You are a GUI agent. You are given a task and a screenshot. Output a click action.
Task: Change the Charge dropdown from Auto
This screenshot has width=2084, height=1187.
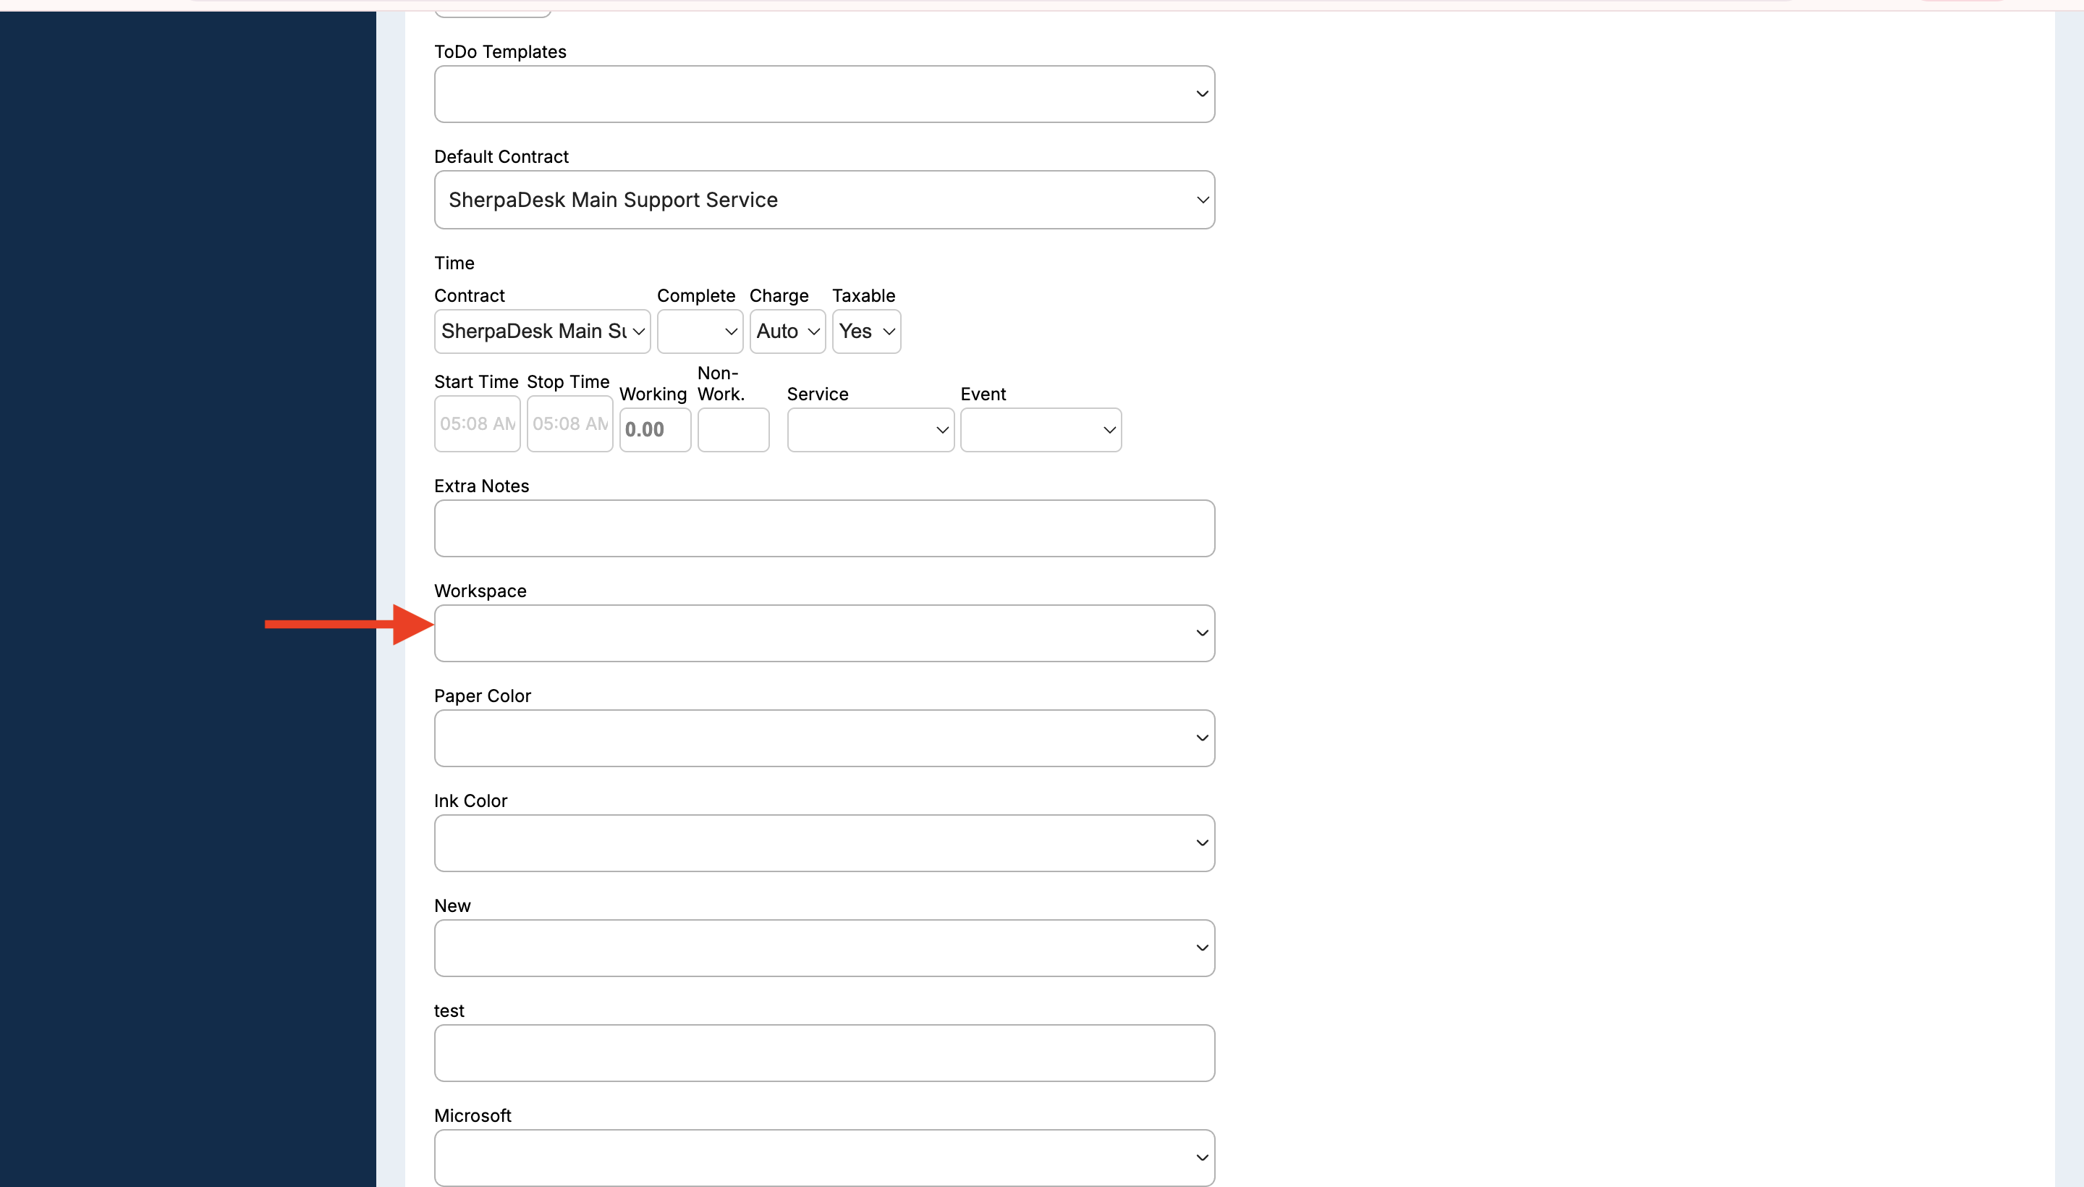pyautogui.click(x=787, y=331)
